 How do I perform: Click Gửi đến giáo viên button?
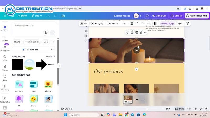pyautogui.click(x=197, y=16)
